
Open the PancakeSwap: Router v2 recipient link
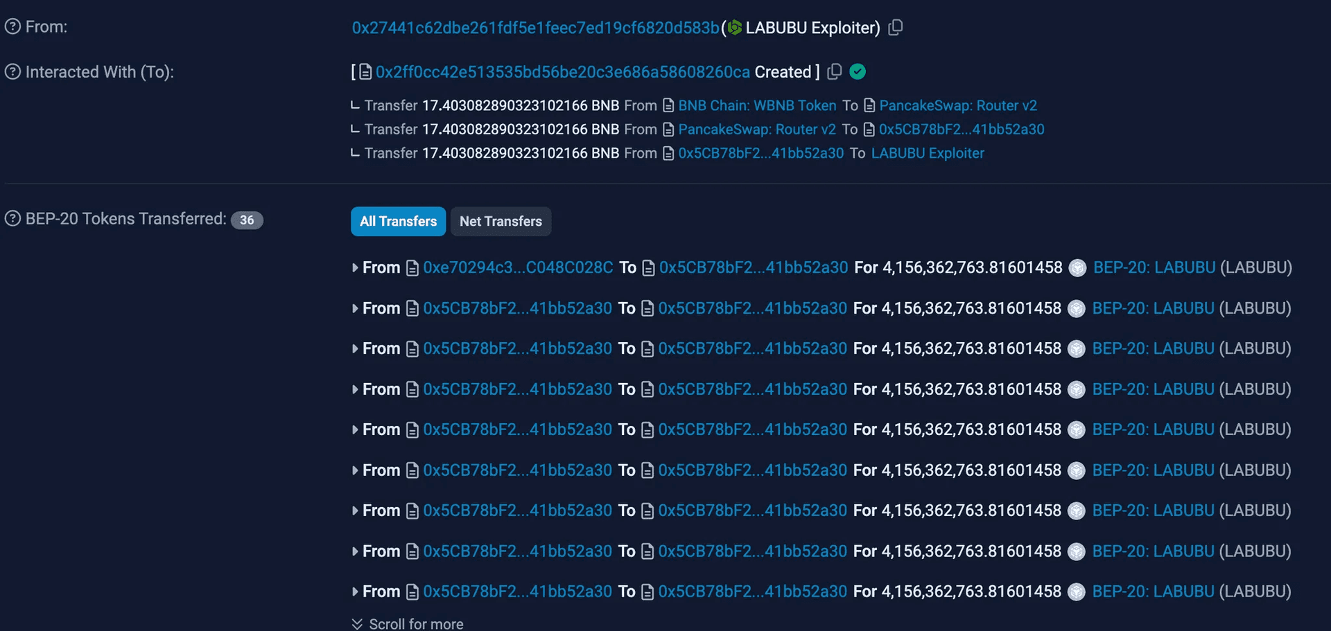(958, 105)
